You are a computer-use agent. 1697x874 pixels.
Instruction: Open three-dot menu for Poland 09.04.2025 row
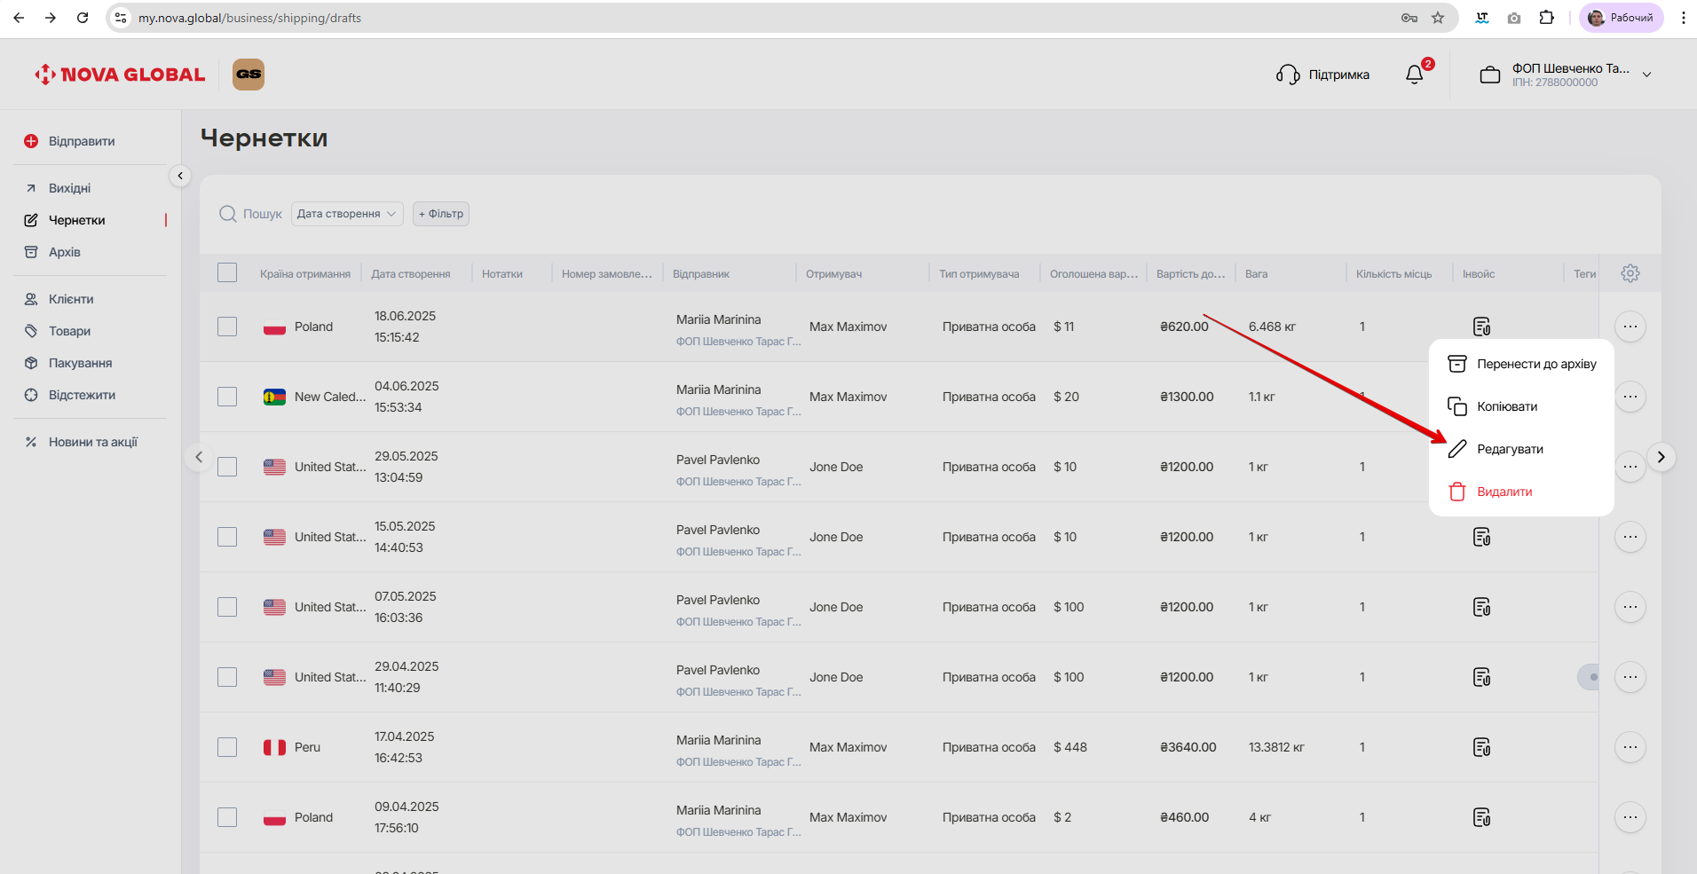click(x=1630, y=817)
